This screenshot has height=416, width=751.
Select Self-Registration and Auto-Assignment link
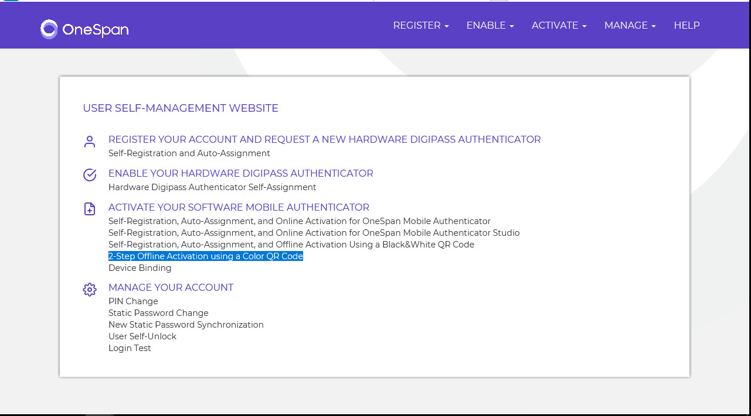[x=189, y=153]
